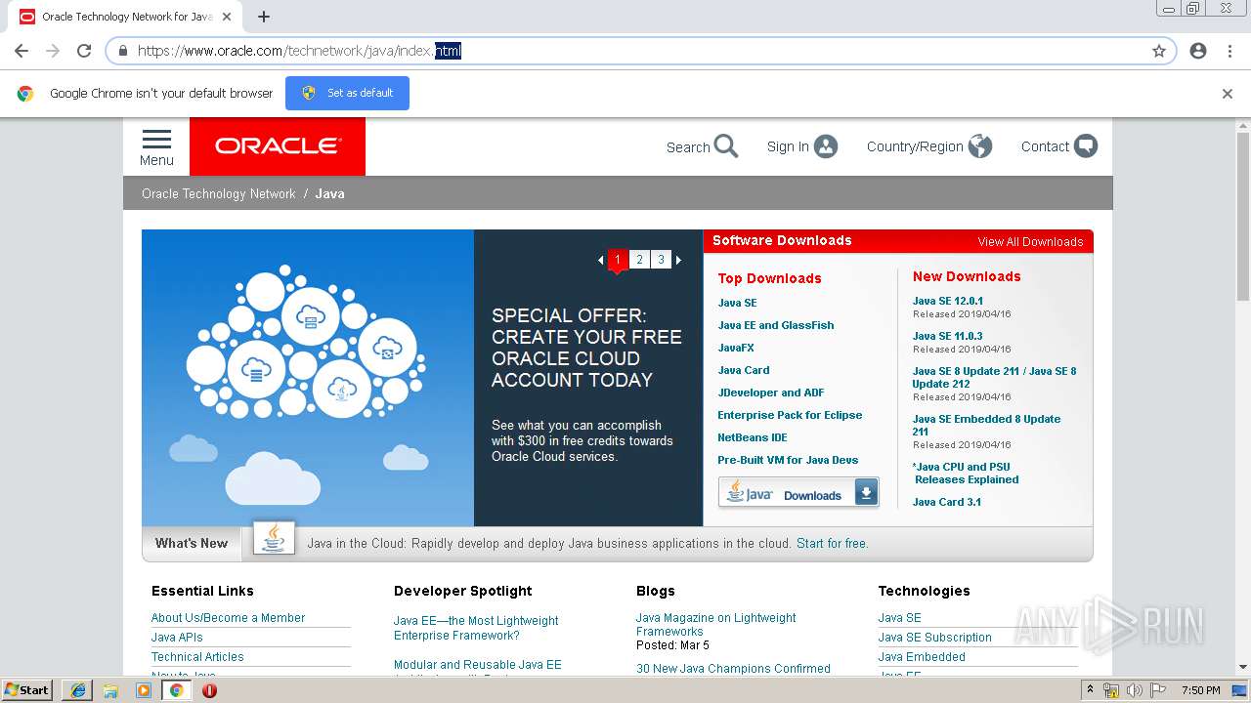Close the Oracle browser tab
This screenshot has height=703, width=1251.
click(229, 17)
